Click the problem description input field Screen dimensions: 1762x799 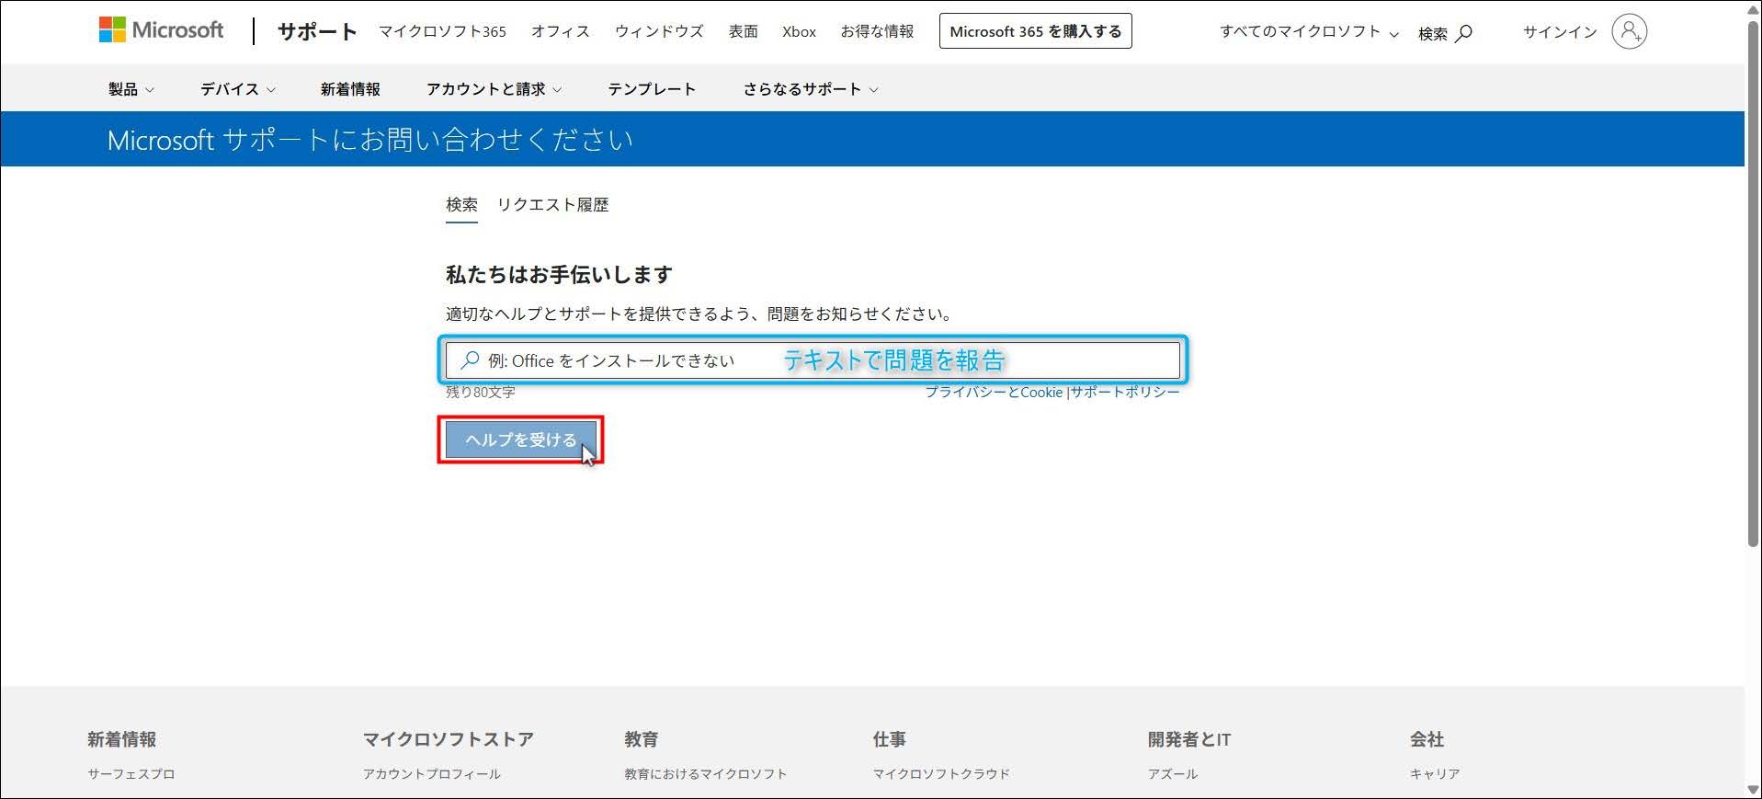point(813,360)
